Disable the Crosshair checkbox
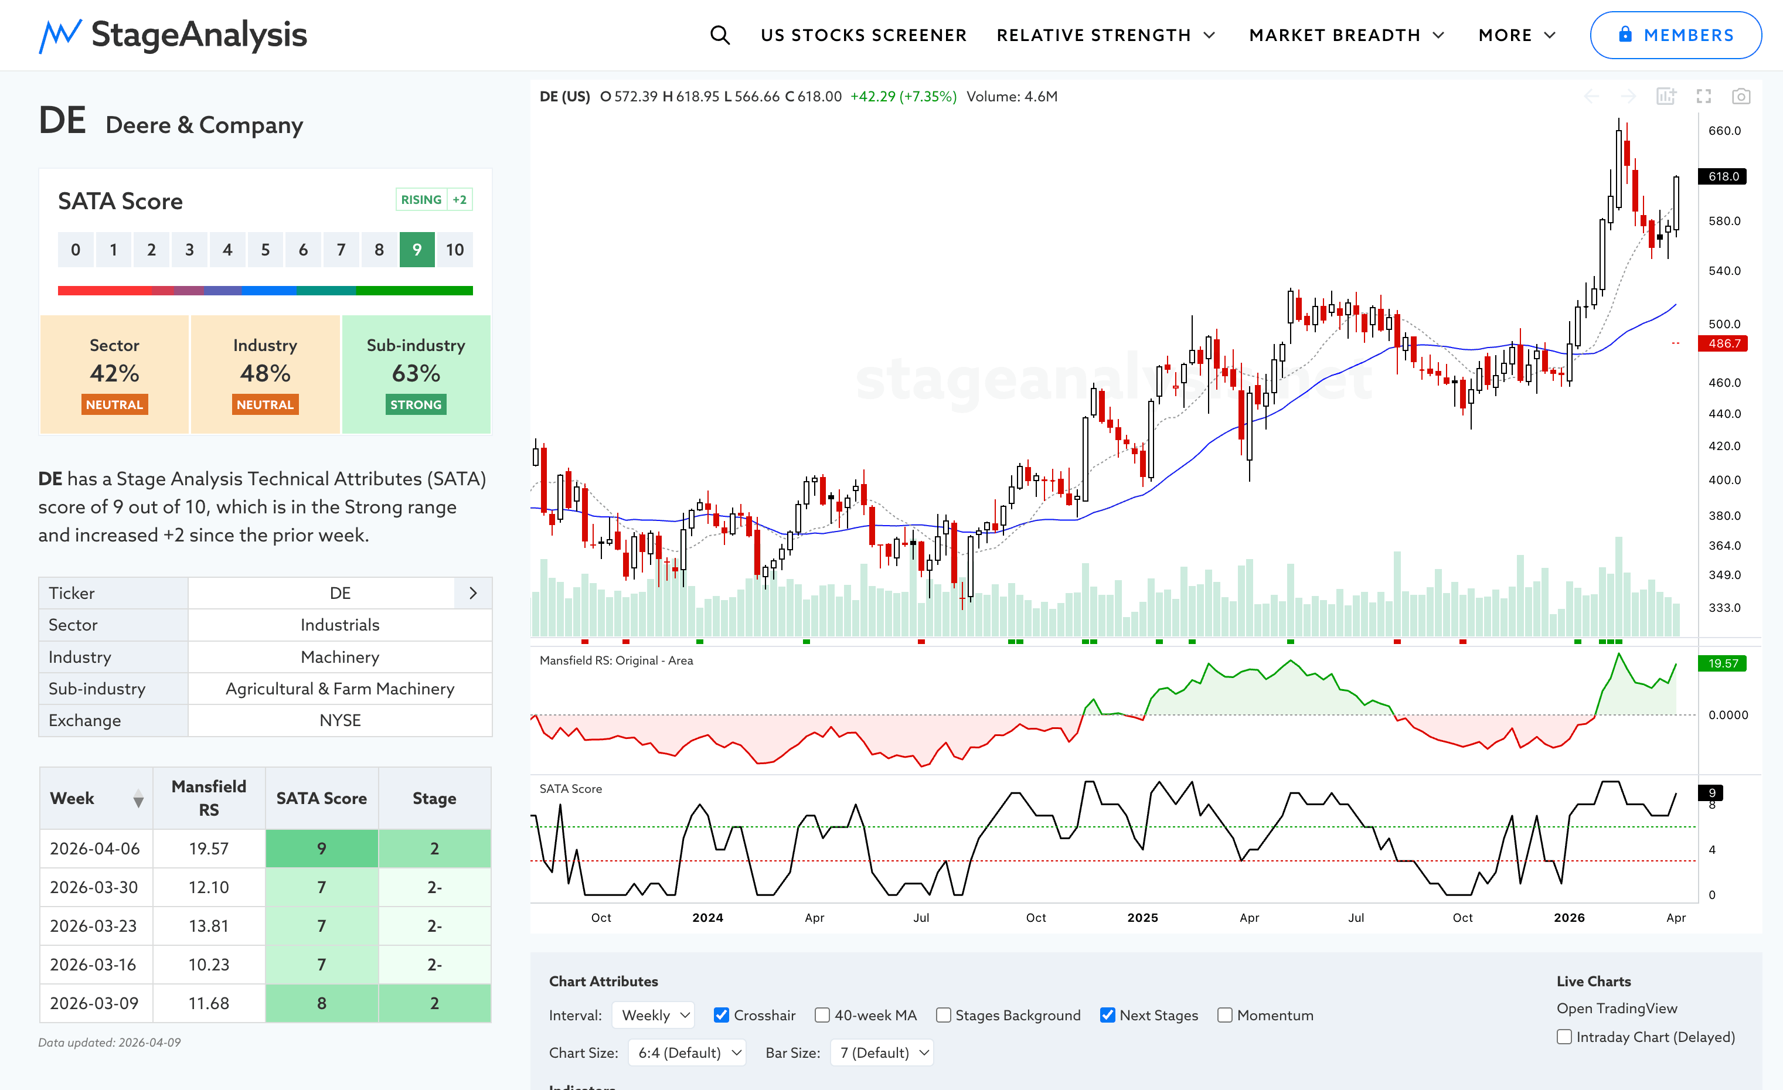The height and width of the screenshot is (1090, 1783). point(721,1015)
